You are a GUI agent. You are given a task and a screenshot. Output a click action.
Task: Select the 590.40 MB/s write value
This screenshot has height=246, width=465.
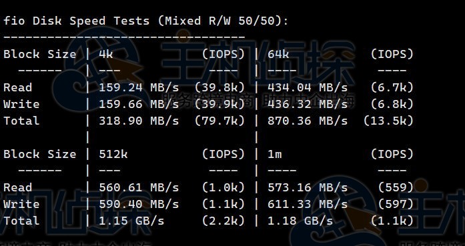point(139,204)
